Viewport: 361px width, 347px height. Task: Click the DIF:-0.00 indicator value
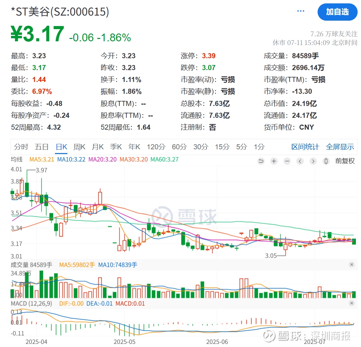pos(72,304)
